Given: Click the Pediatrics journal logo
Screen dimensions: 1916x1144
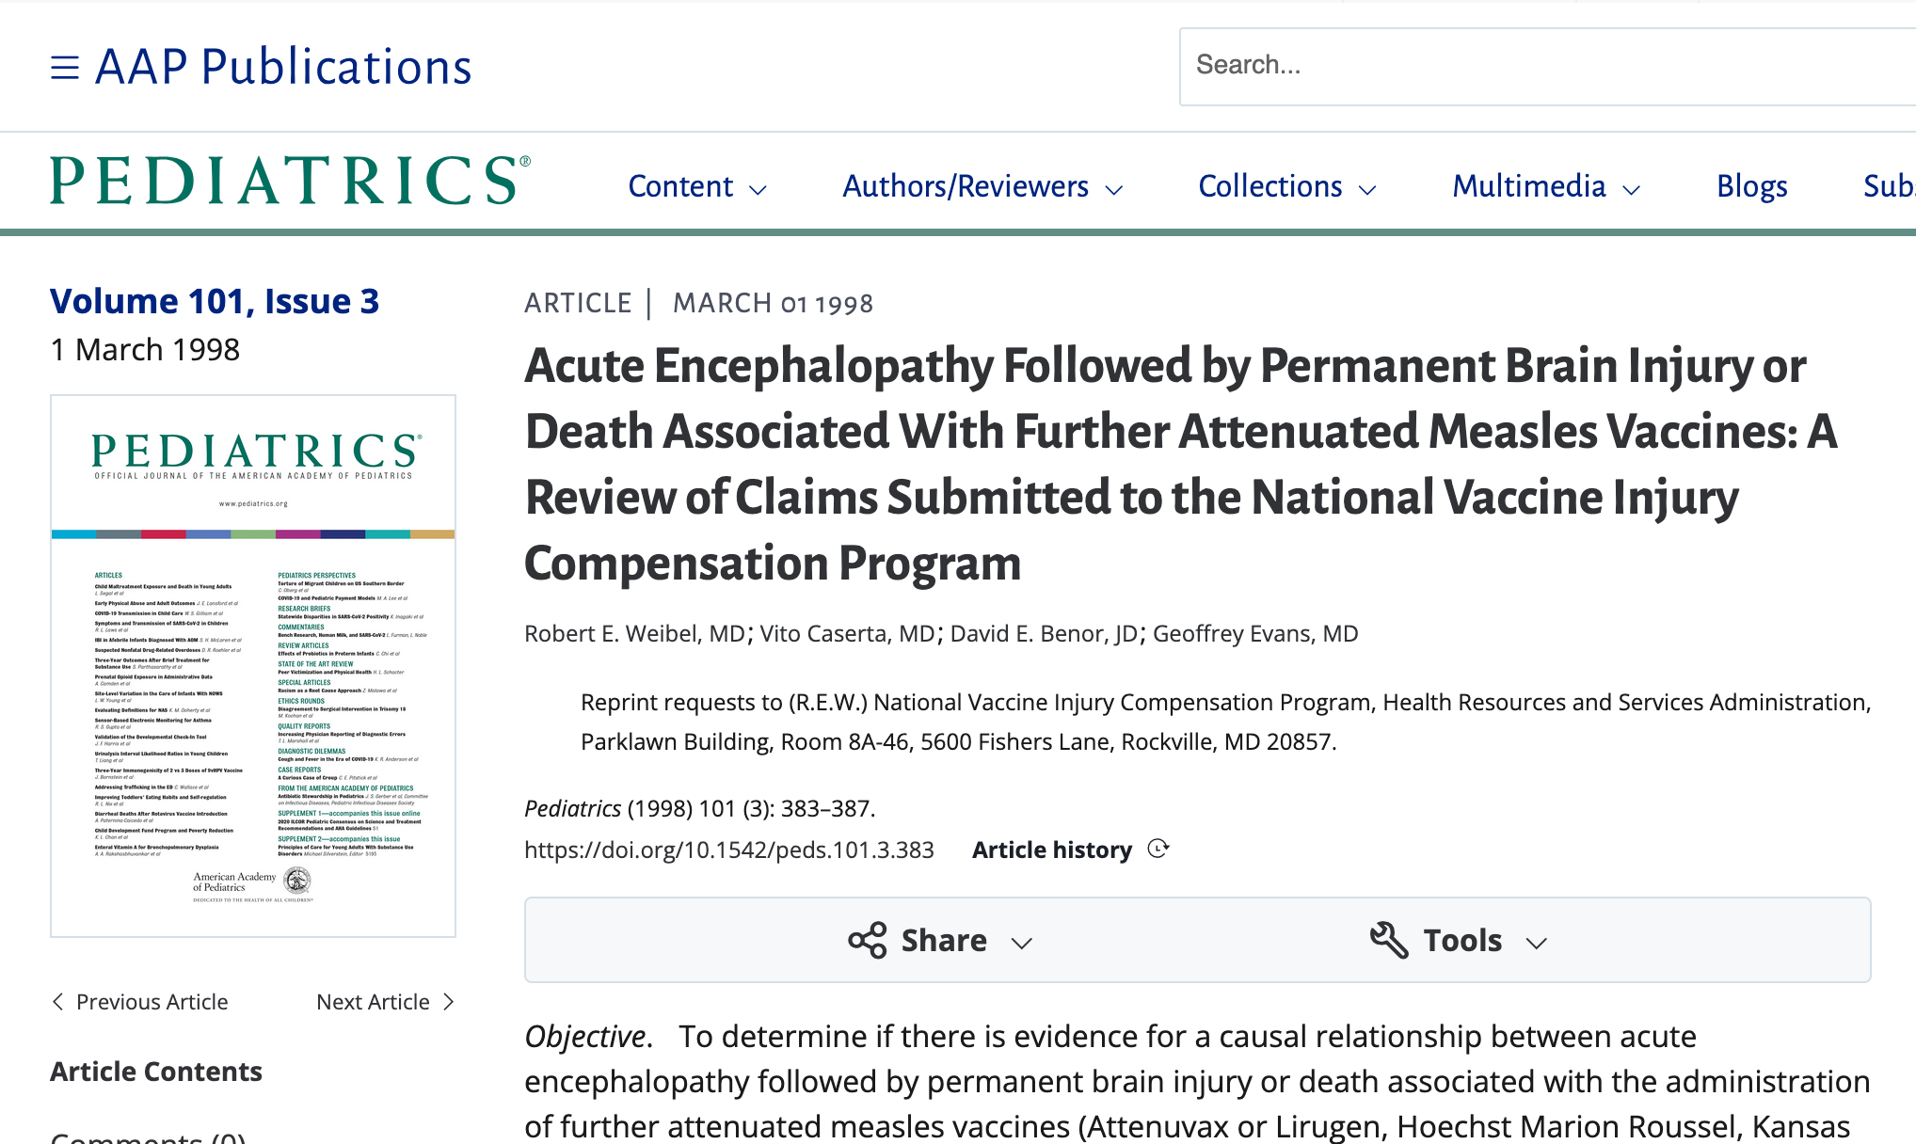Looking at the screenshot, I should click(290, 181).
